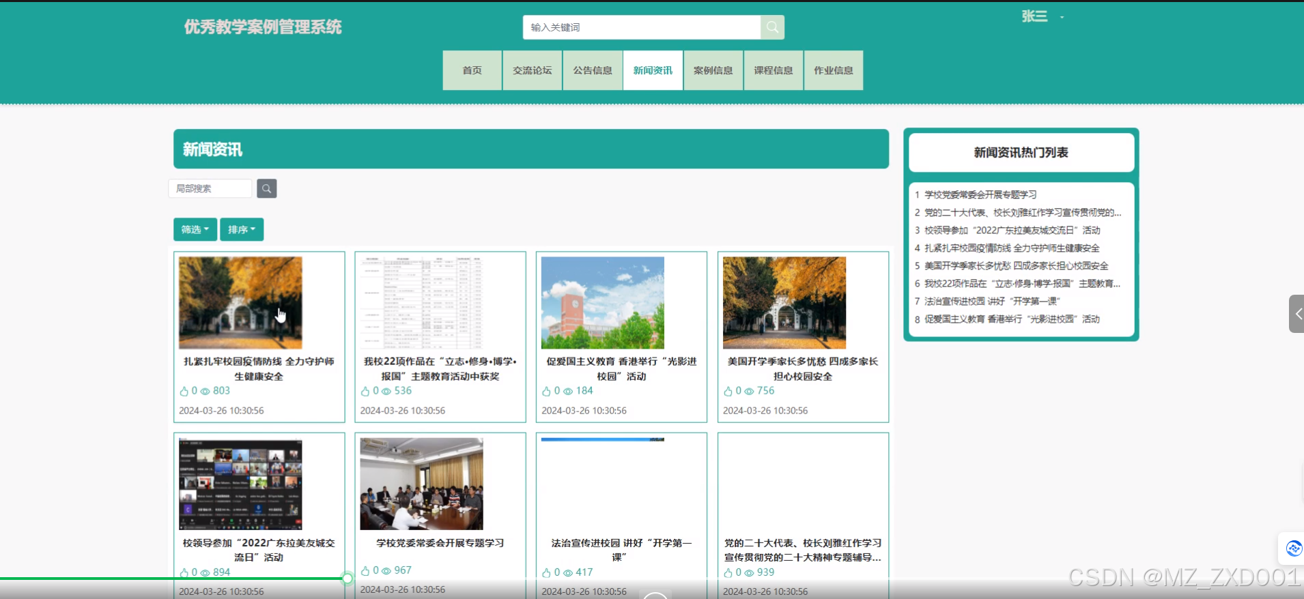Click title 党的二十大代表、校长刘雅红作学习
Image resolution: width=1304 pixels, height=599 pixels.
(x=803, y=550)
